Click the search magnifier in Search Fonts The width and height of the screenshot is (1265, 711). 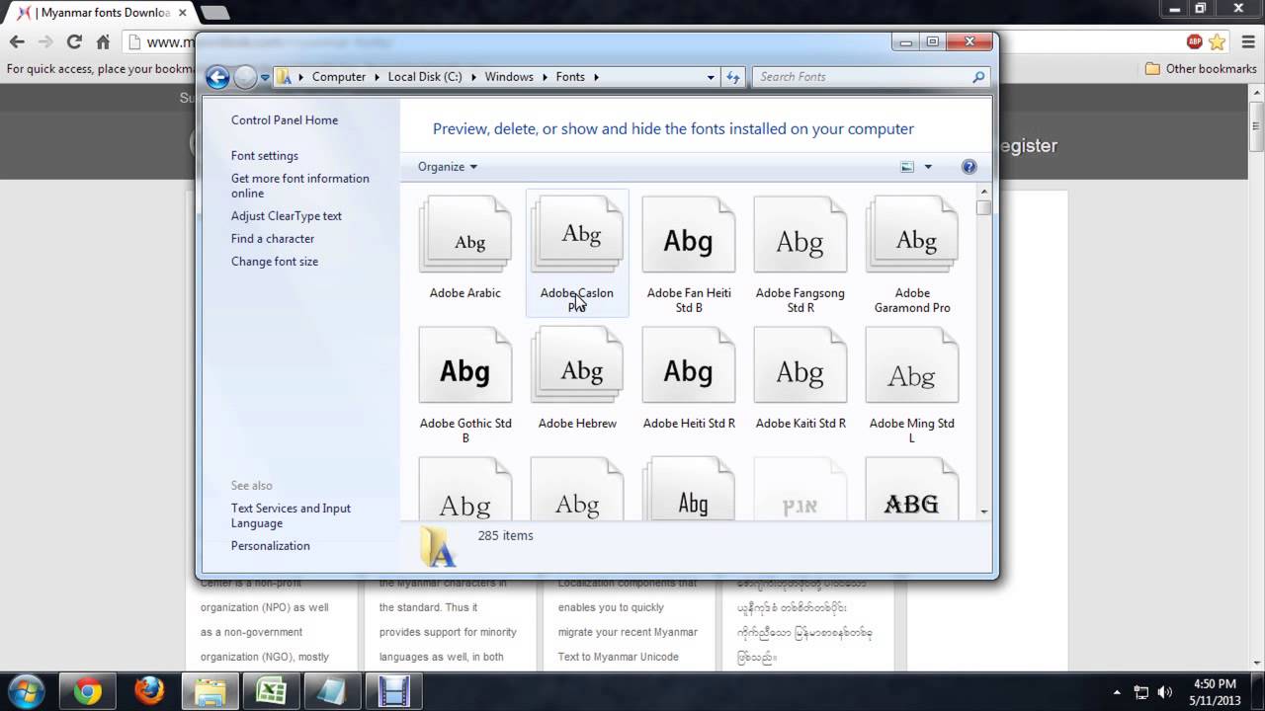coord(978,77)
